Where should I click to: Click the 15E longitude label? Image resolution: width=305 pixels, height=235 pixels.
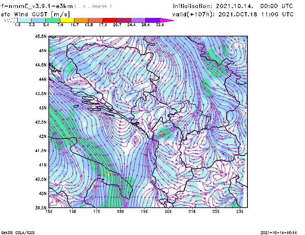coord(49,211)
